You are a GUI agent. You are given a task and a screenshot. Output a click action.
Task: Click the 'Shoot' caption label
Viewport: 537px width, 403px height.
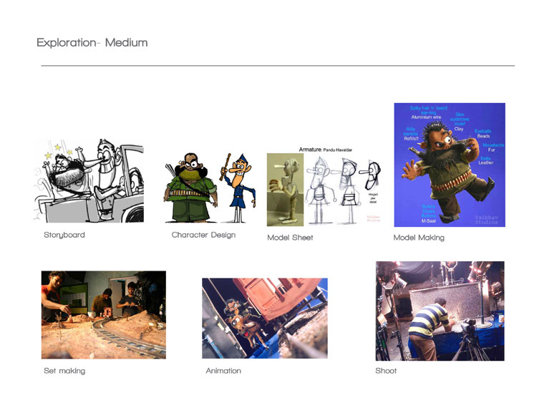[x=386, y=371]
